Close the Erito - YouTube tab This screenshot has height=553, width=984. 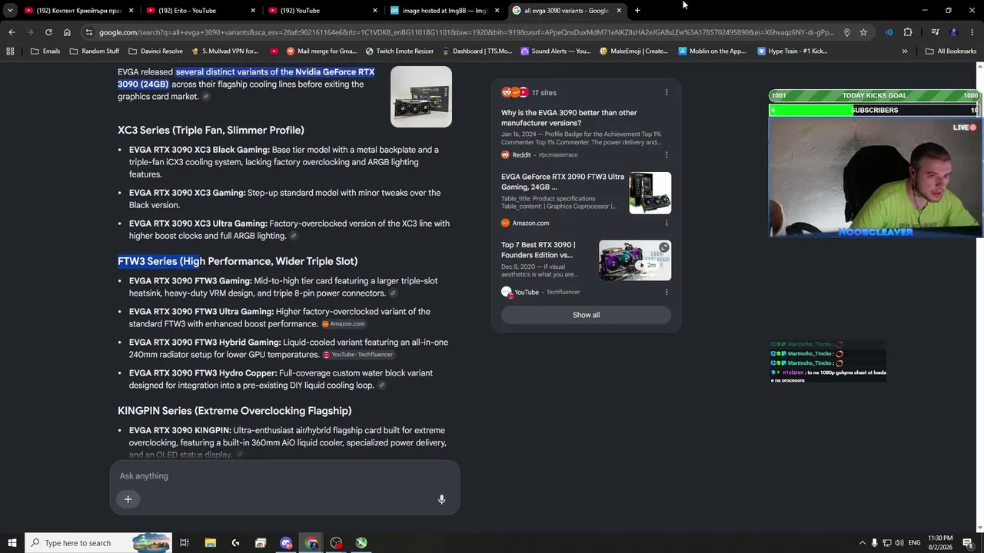(x=253, y=11)
